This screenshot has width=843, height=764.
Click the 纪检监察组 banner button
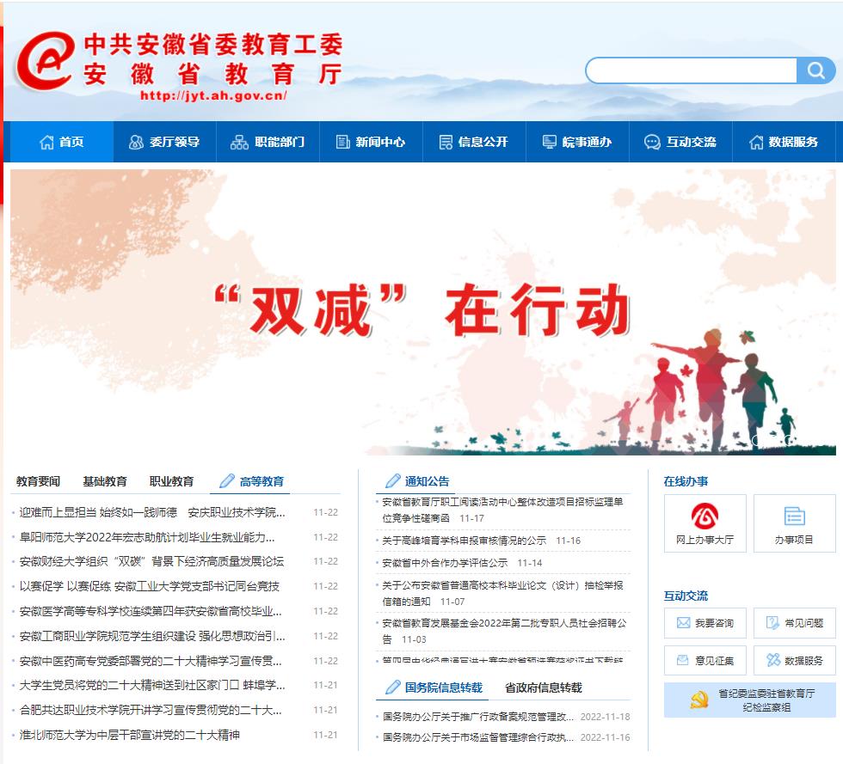[749, 700]
